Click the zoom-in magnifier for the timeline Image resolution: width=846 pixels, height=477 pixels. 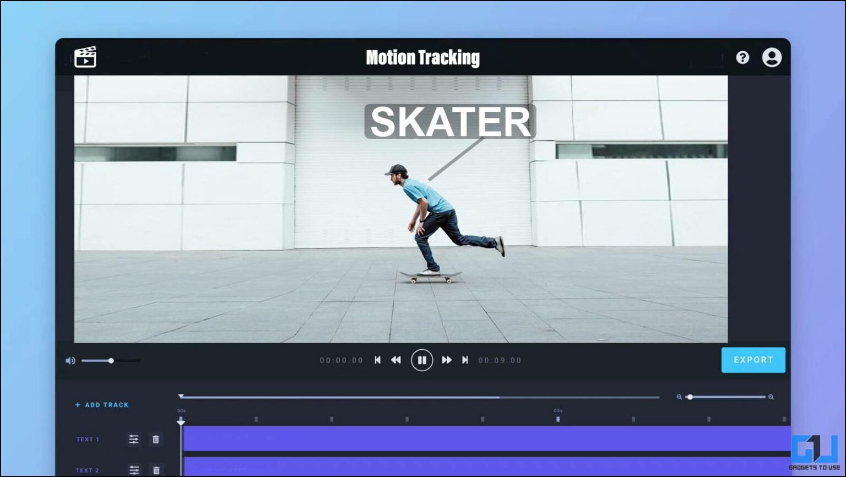coord(772,397)
